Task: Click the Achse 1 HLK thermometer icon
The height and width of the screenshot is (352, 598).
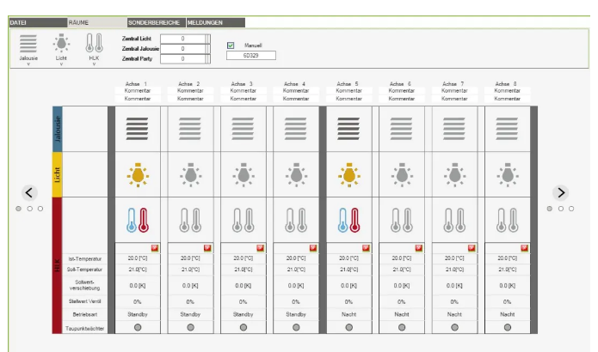Action: (x=137, y=221)
